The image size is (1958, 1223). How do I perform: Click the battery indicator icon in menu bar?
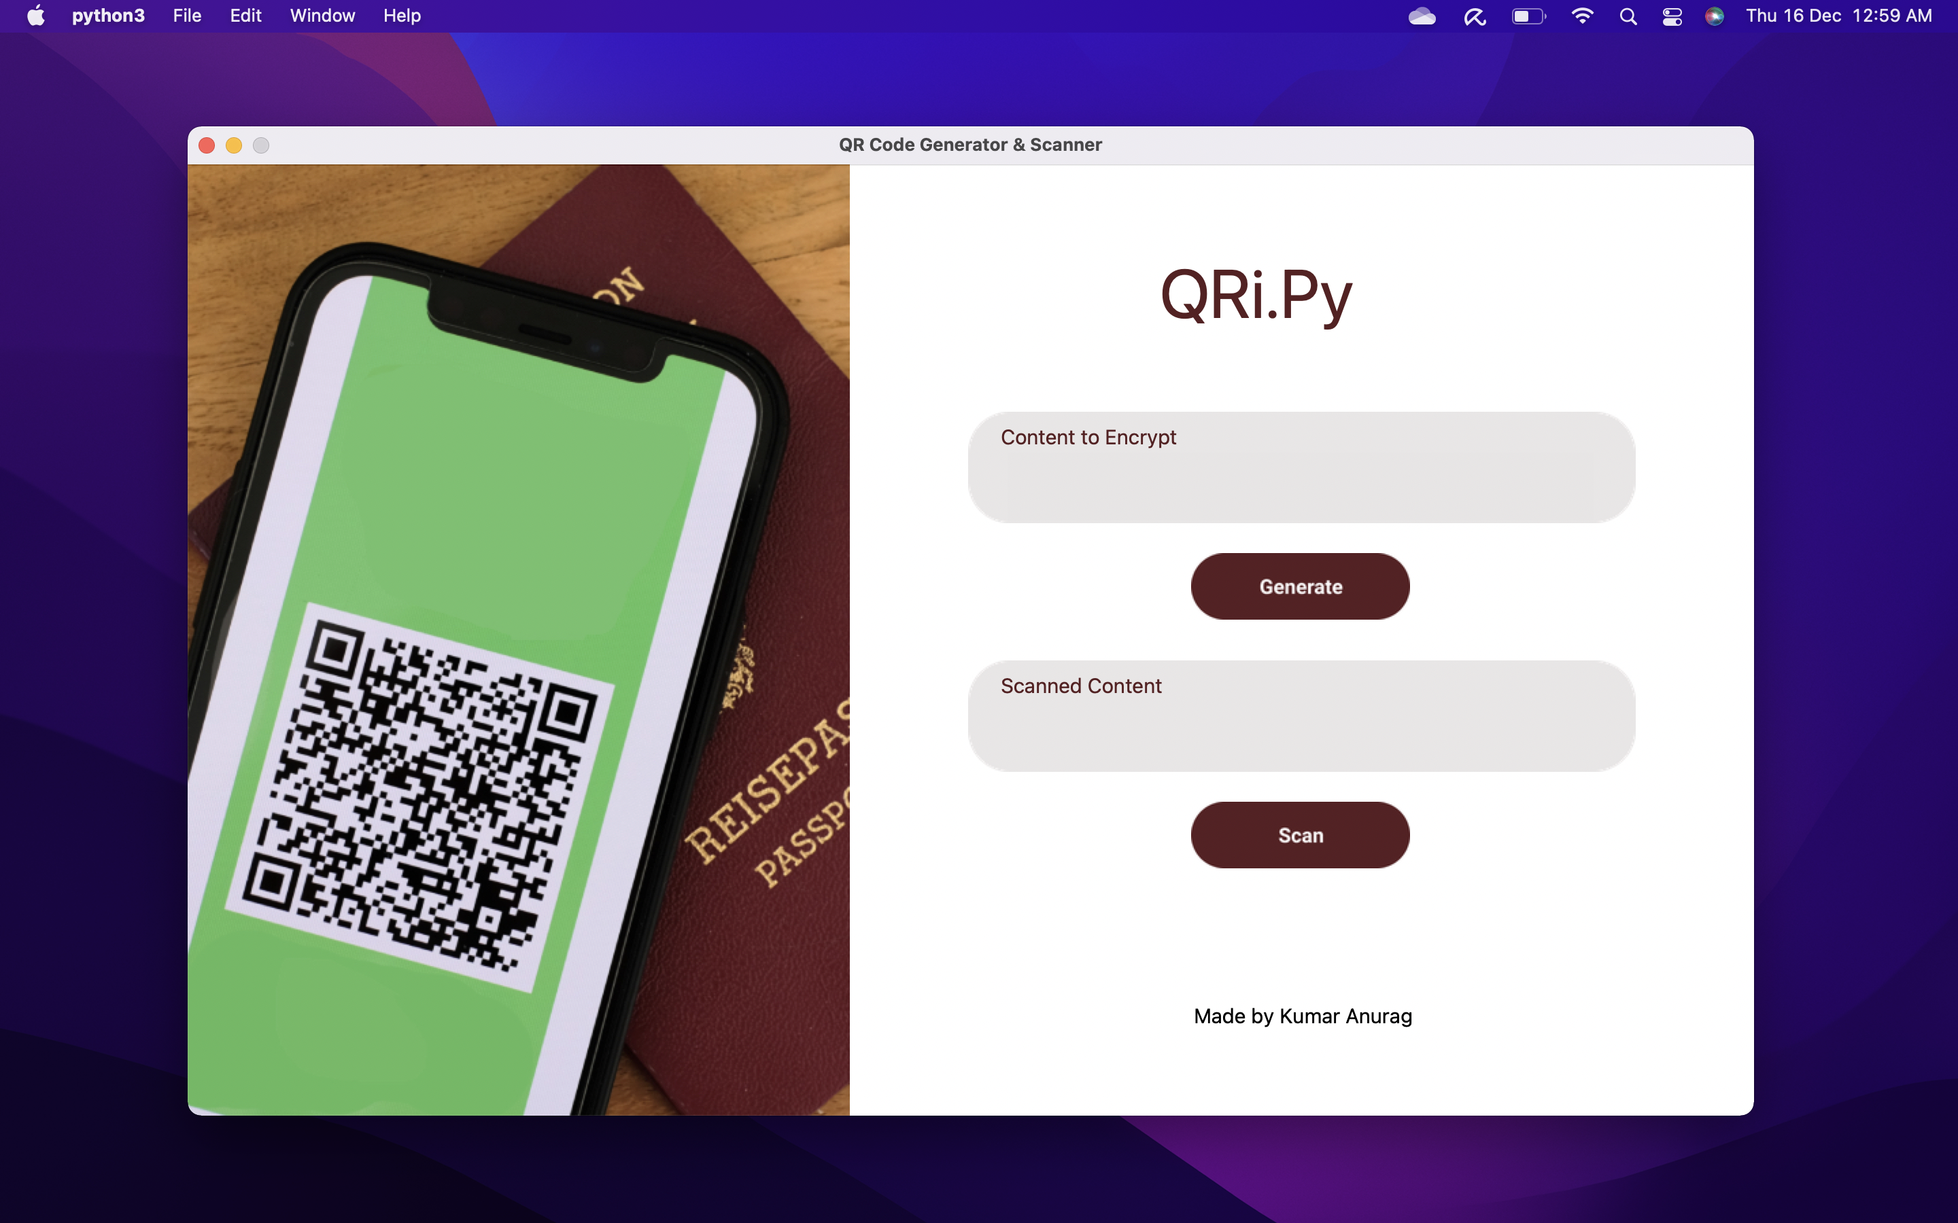[x=1530, y=16]
